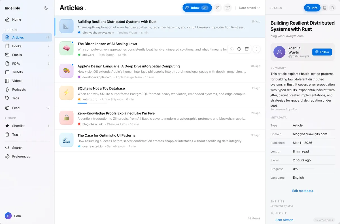The height and width of the screenshot is (224, 340).
Task: Open "The Bitter Lesson of AI Scaling Laws"
Action: coord(107,44)
